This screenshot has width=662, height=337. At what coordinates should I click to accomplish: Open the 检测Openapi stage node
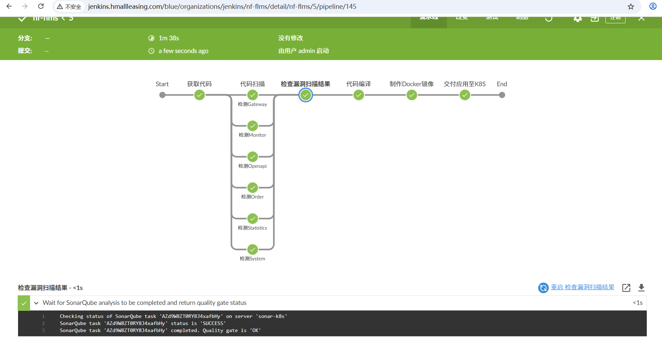(x=252, y=156)
